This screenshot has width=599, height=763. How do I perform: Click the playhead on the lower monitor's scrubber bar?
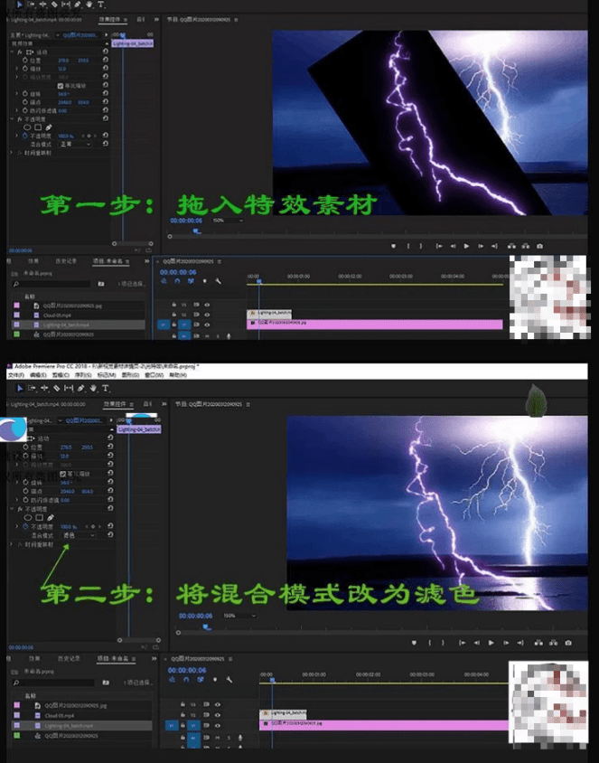206,625
